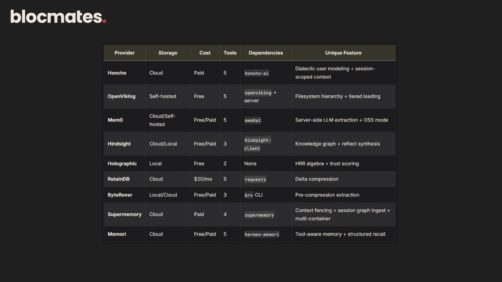502x282 pixels.
Task: Select the Mem0 provider name
Action: [115, 120]
